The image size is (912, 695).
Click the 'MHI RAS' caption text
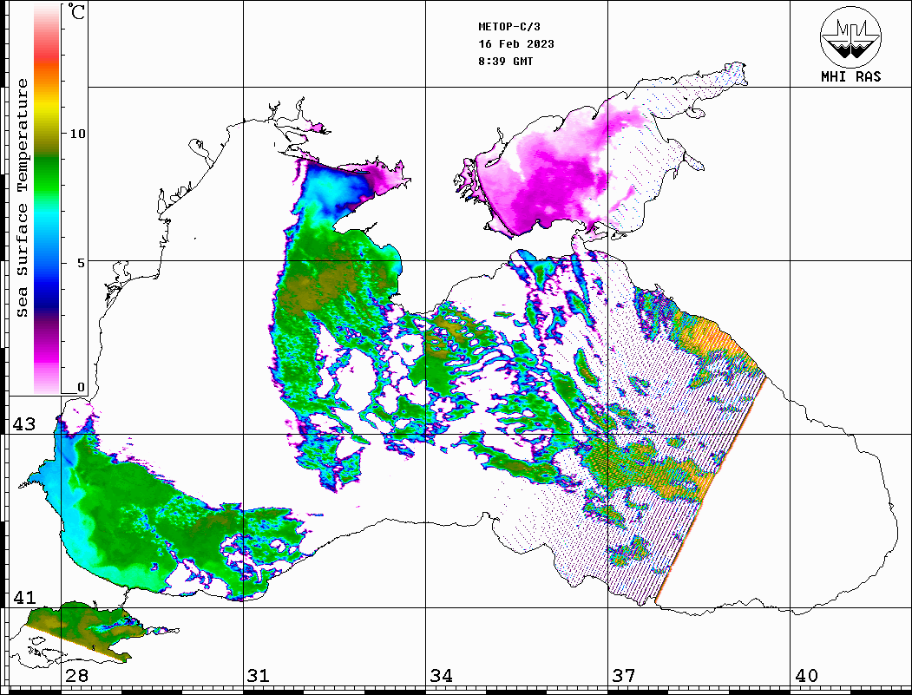tap(851, 76)
